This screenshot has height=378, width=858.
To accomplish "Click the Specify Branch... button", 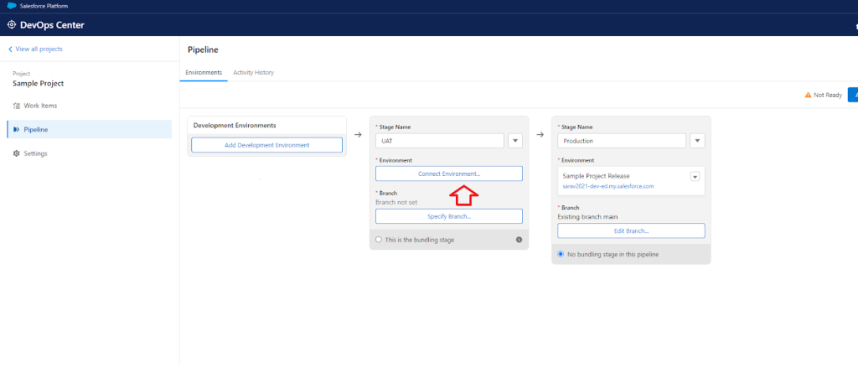I will coord(449,216).
